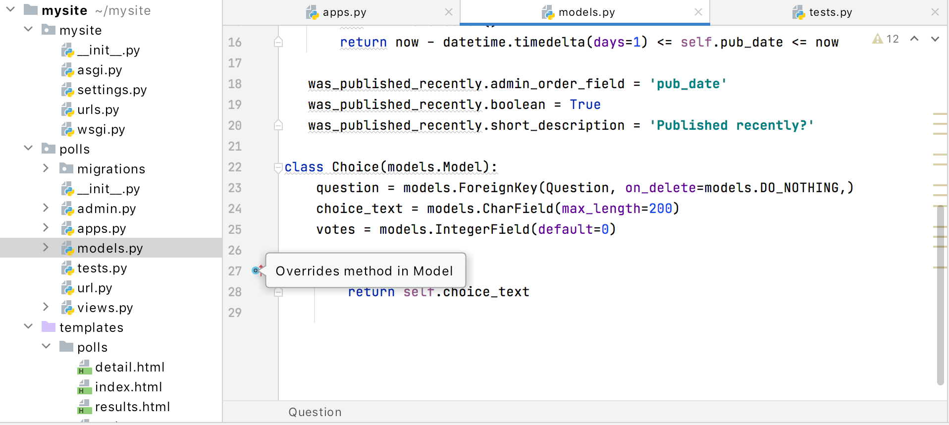949x425 pixels.
Task: Close the models.py tab
Action: tap(698, 12)
